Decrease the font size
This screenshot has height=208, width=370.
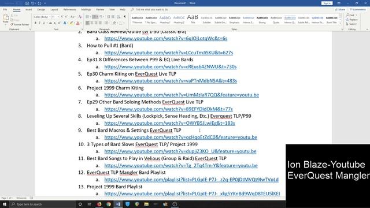click(x=66, y=17)
